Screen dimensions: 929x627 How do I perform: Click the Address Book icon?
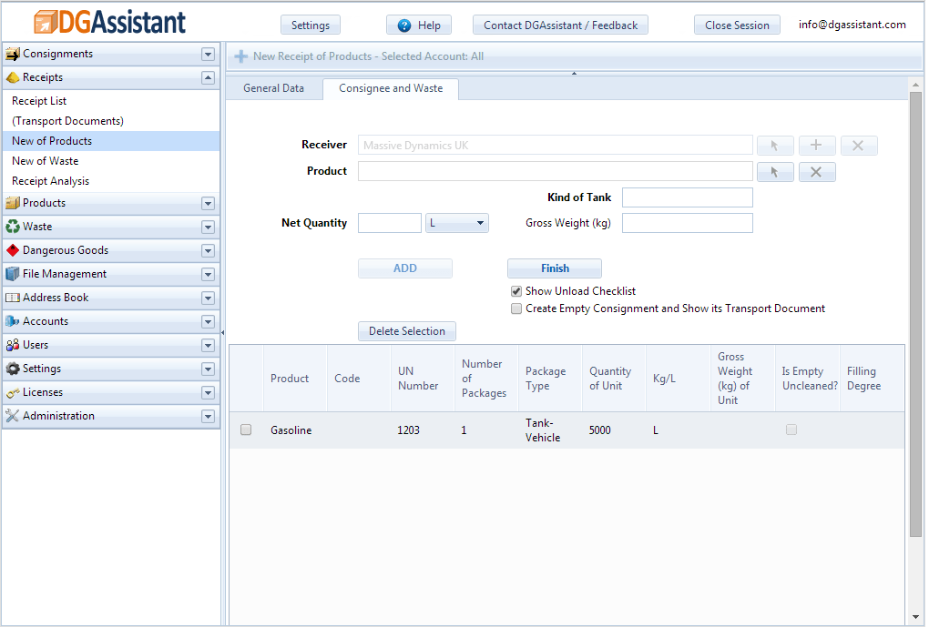point(13,298)
